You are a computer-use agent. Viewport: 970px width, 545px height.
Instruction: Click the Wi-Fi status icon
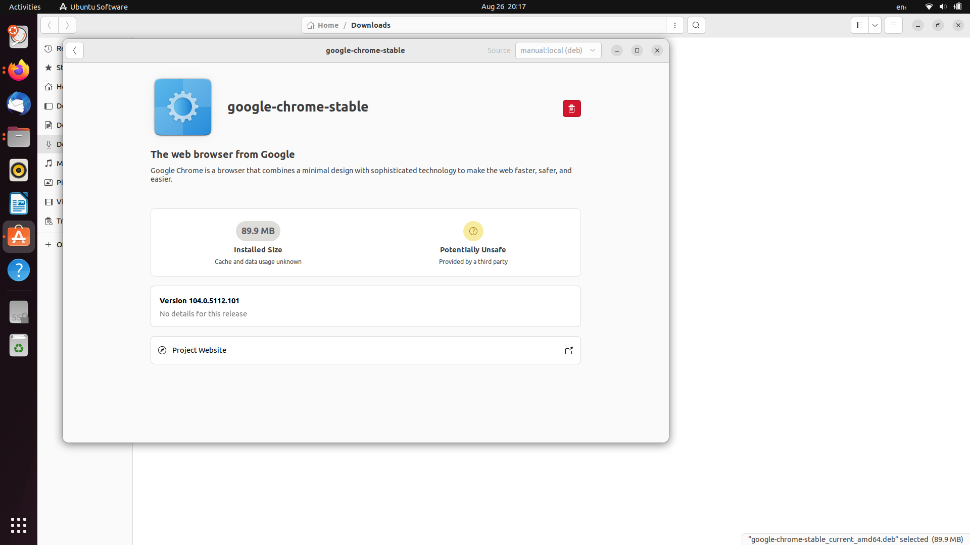(929, 7)
